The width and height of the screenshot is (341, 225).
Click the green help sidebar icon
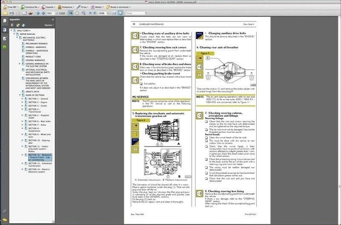point(5,47)
